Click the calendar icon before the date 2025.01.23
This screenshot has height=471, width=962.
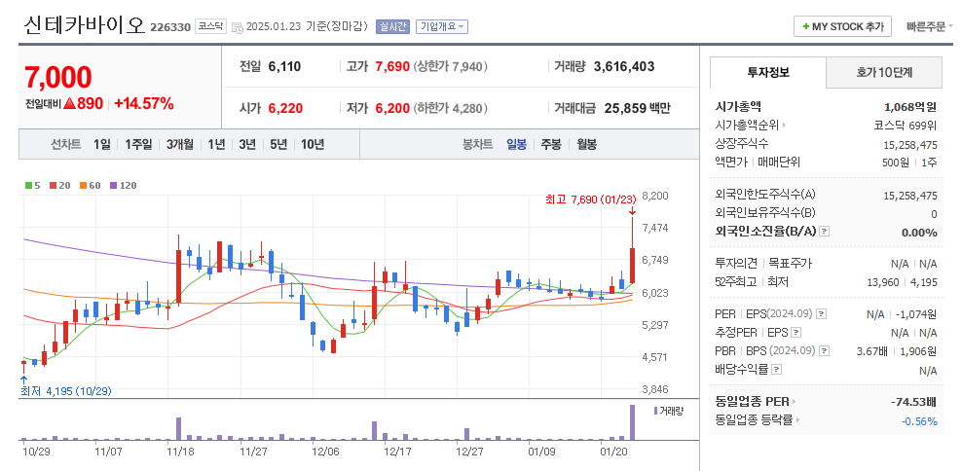point(237,27)
